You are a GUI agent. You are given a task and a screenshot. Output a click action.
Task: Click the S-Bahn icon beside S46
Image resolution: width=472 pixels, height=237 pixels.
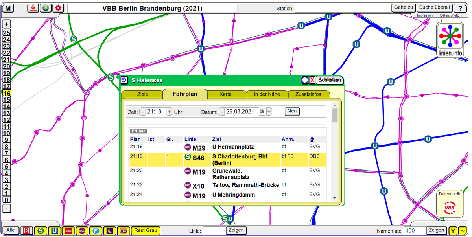coord(188,157)
